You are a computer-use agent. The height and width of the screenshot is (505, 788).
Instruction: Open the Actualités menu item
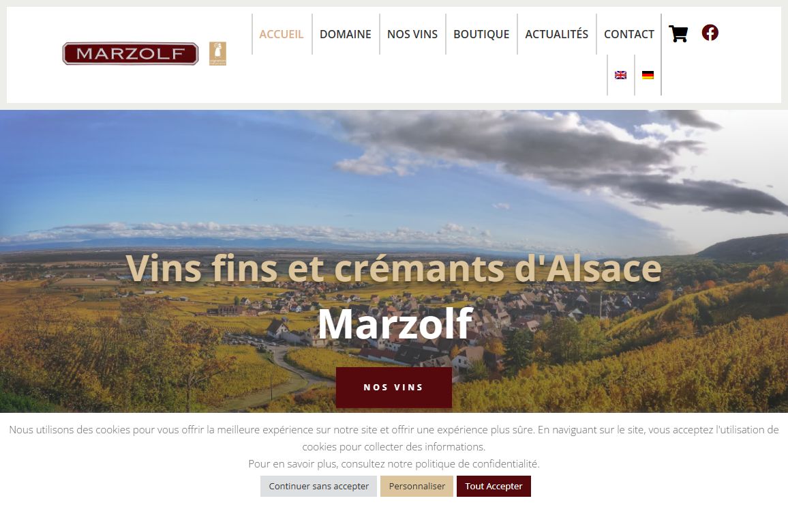[556, 34]
